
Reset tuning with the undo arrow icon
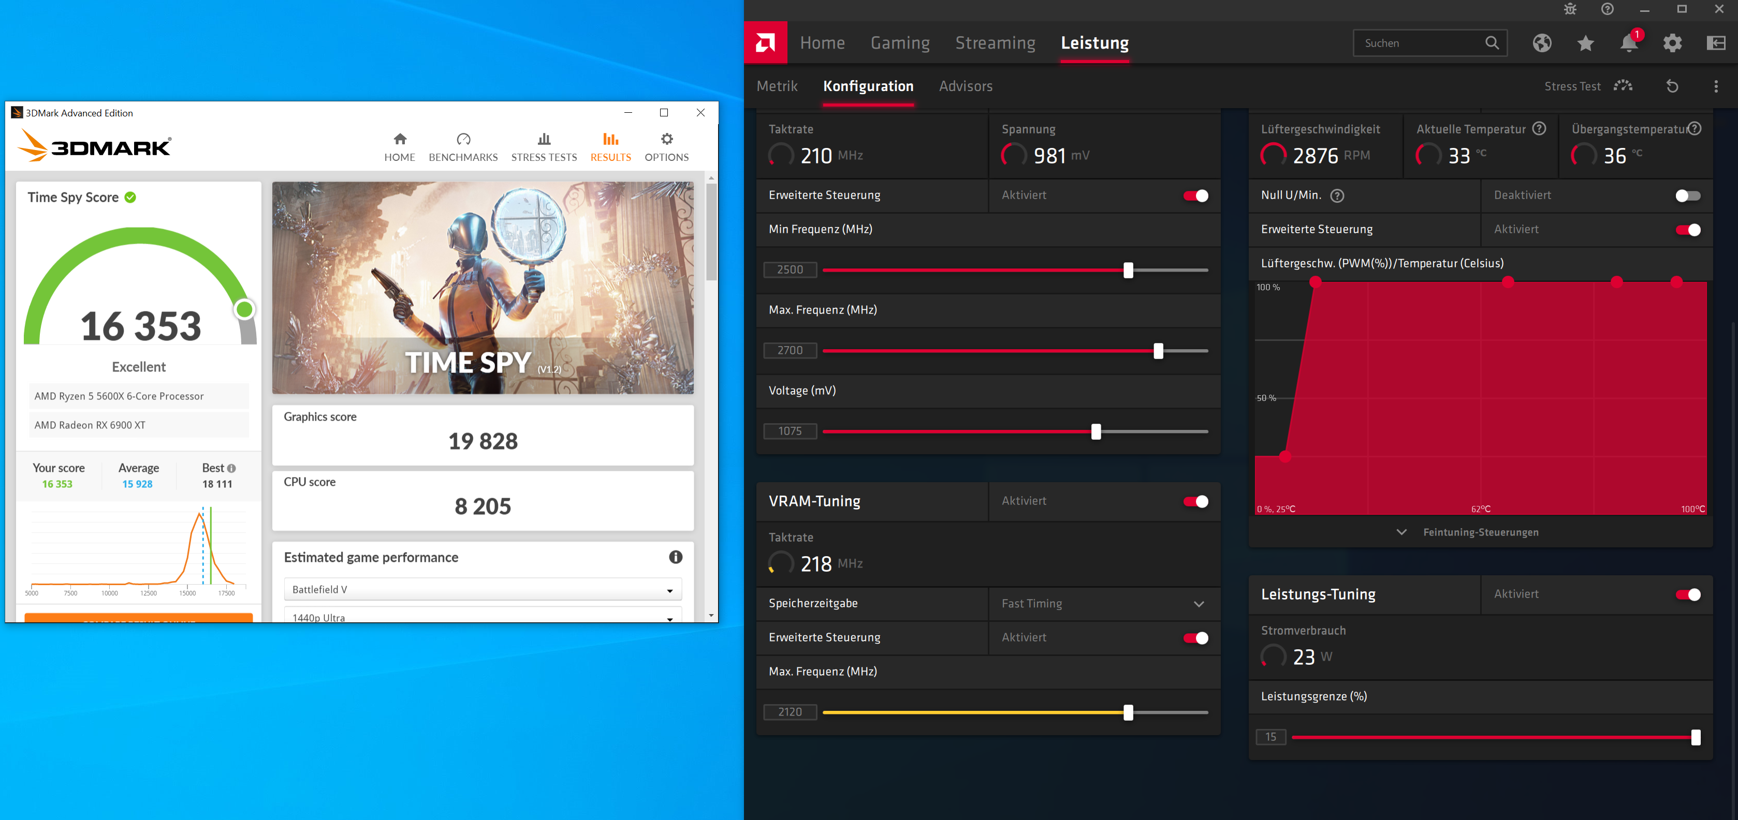coord(1672,86)
